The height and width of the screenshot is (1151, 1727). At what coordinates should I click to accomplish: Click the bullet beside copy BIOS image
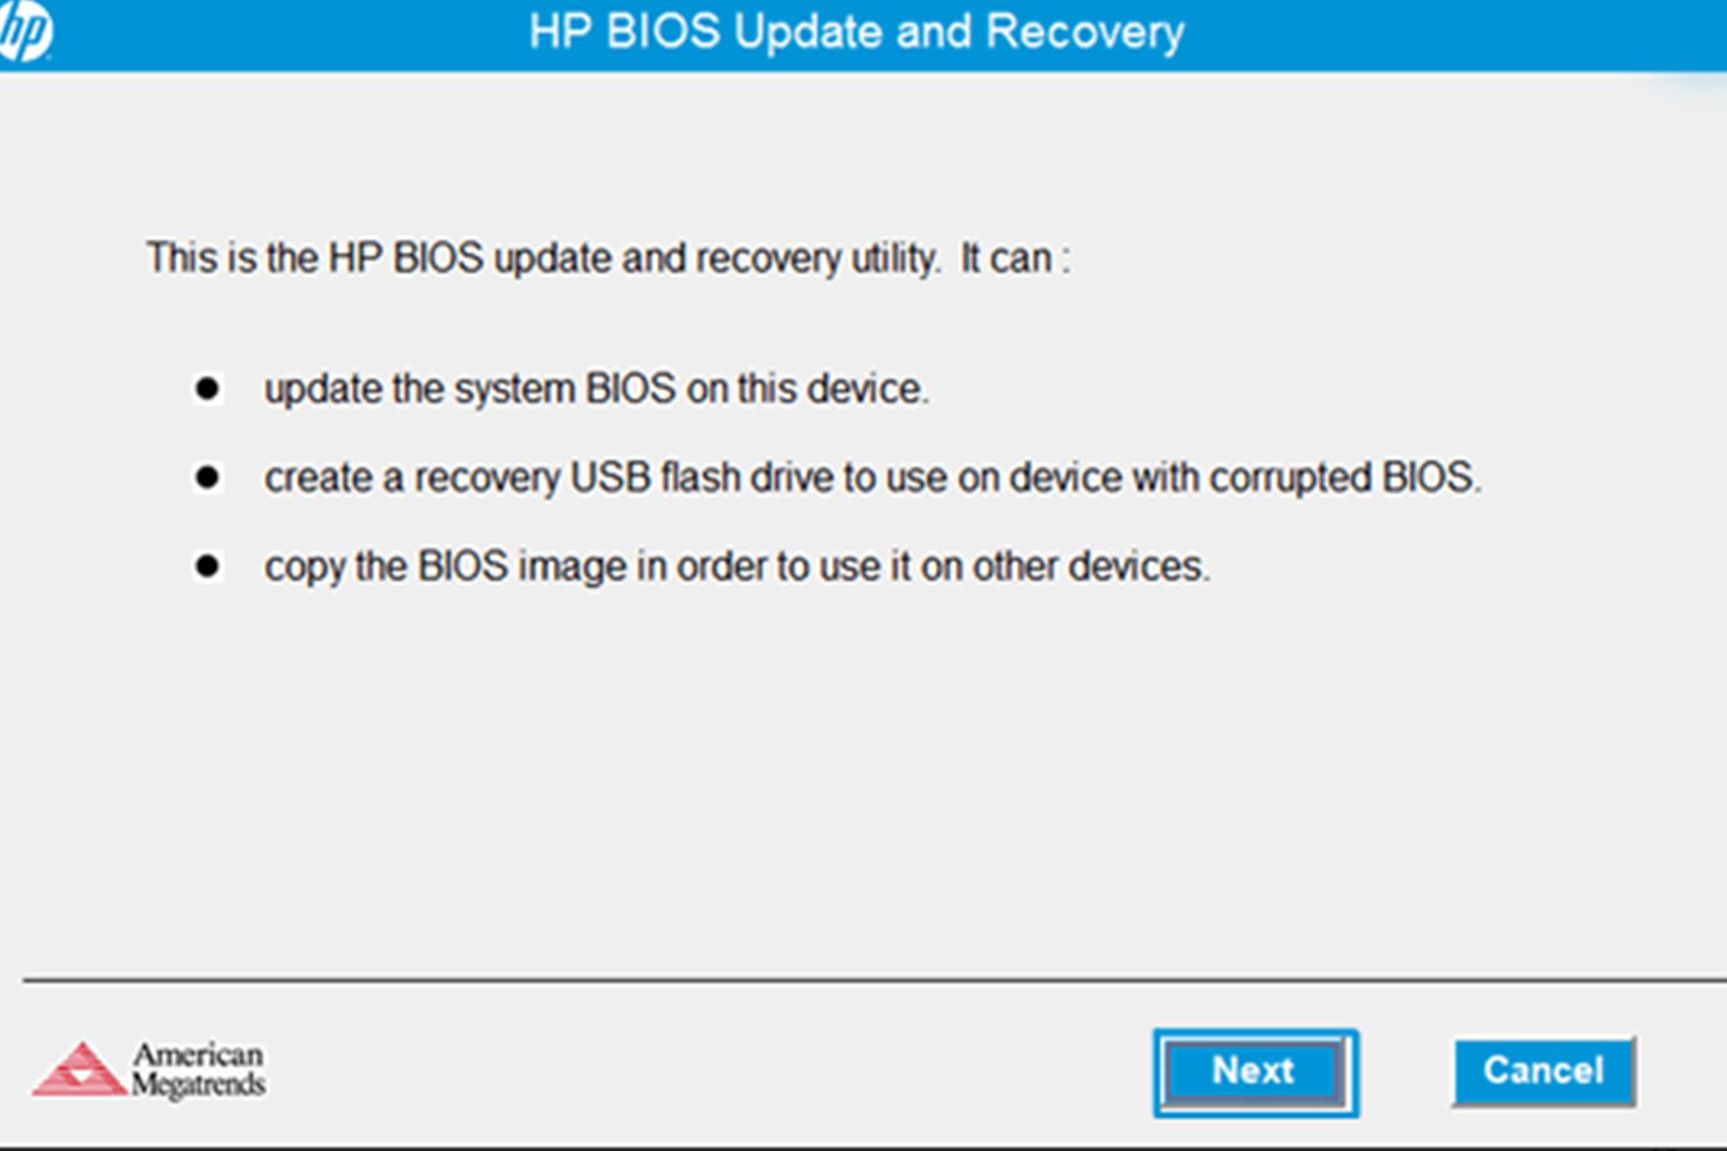coord(208,567)
